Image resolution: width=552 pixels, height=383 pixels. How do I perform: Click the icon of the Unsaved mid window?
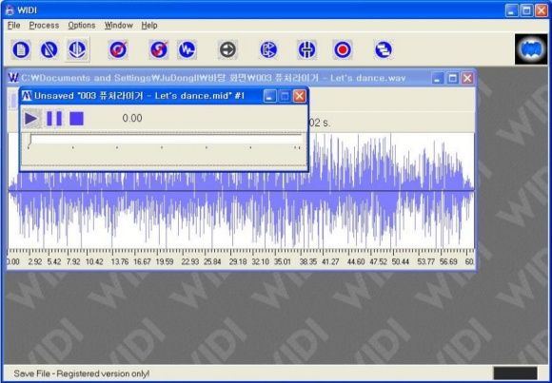pyautogui.click(x=27, y=96)
